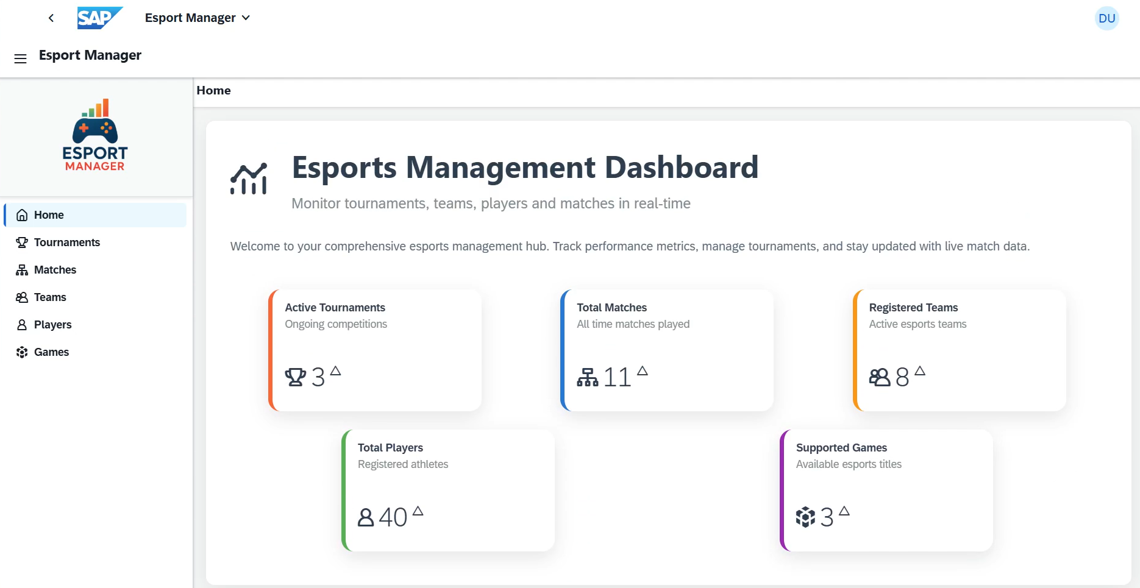
Task: Click the Total Matches statistics card
Action: 666,350
